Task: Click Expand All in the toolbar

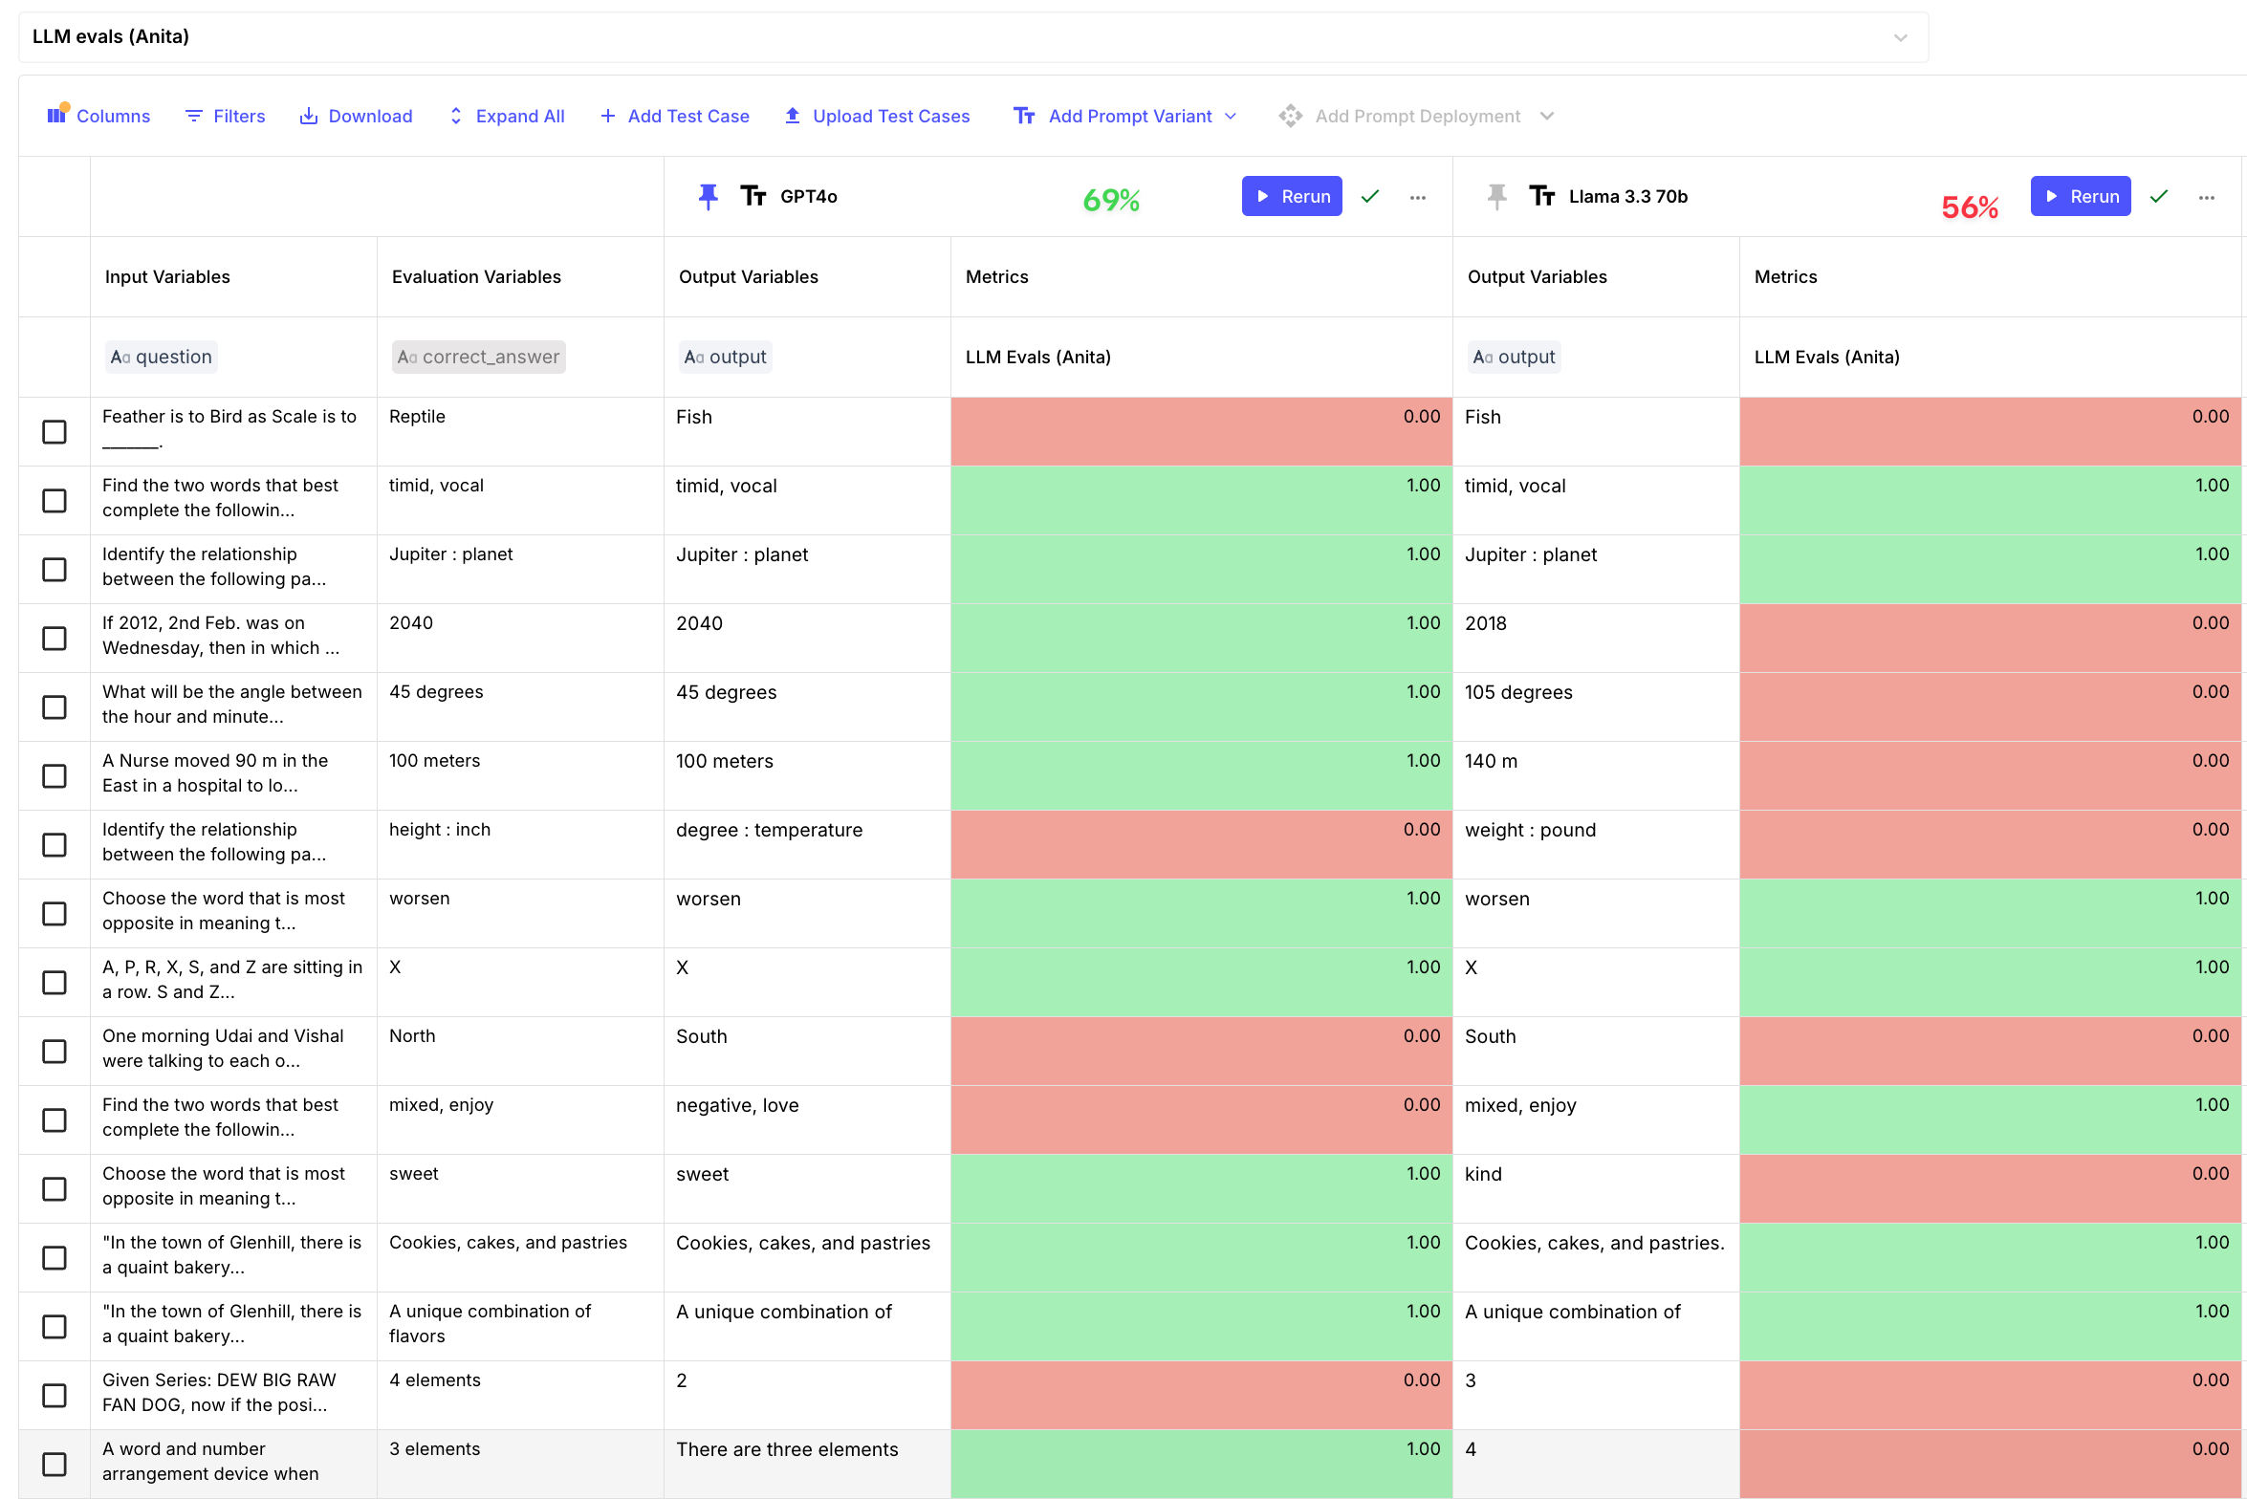Action: [x=507, y=116]
